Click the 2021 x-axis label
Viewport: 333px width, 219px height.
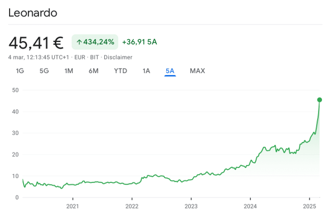[73, 206]
